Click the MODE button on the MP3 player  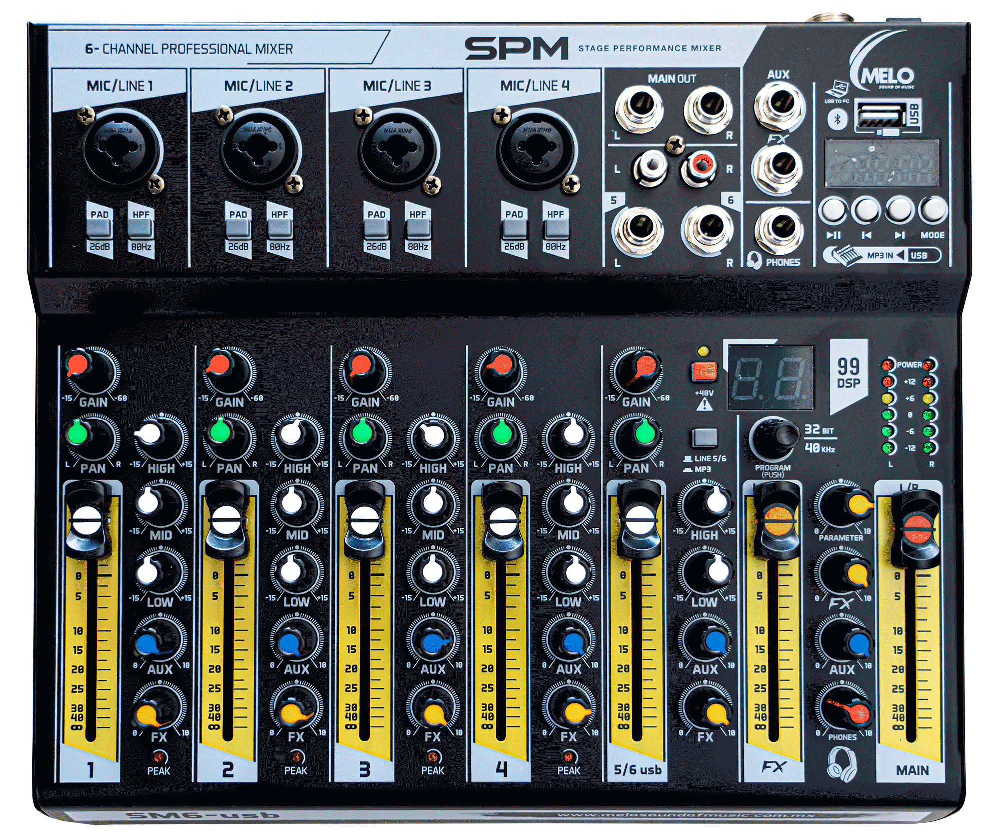(x=932, y=210)
